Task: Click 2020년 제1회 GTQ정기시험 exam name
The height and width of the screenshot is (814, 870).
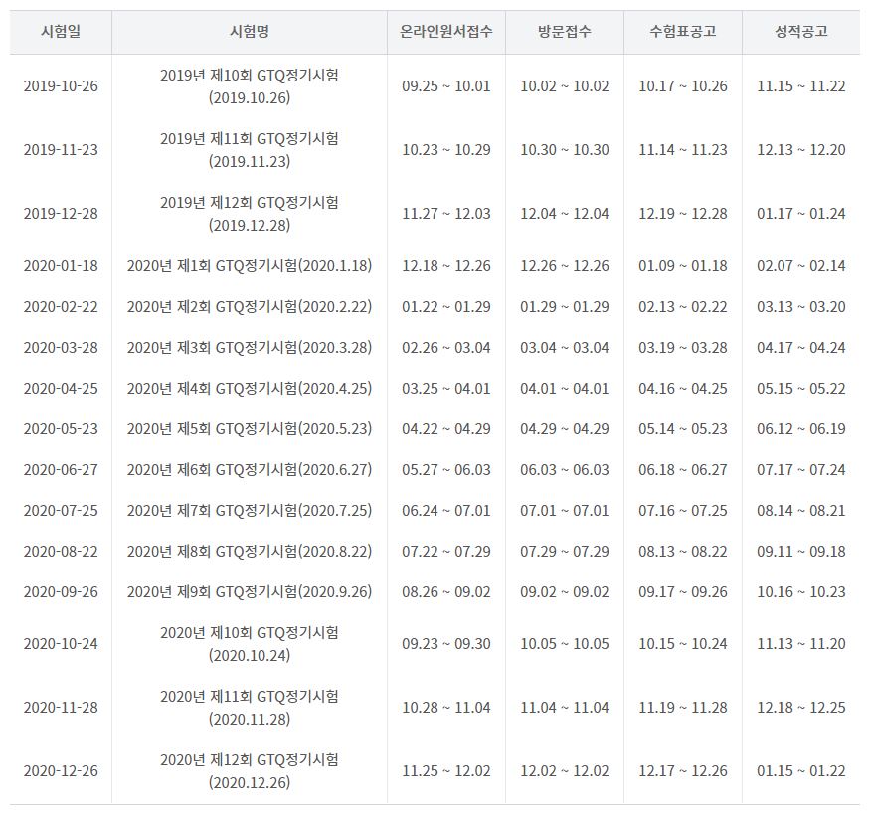Action: tap(250, 266)
